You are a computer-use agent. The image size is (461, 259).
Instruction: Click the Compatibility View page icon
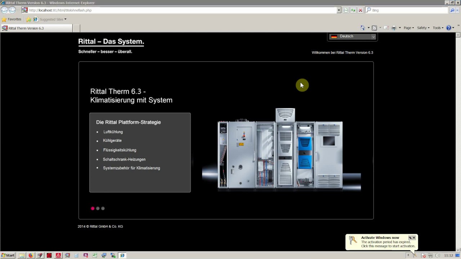[x=346, y=10]
